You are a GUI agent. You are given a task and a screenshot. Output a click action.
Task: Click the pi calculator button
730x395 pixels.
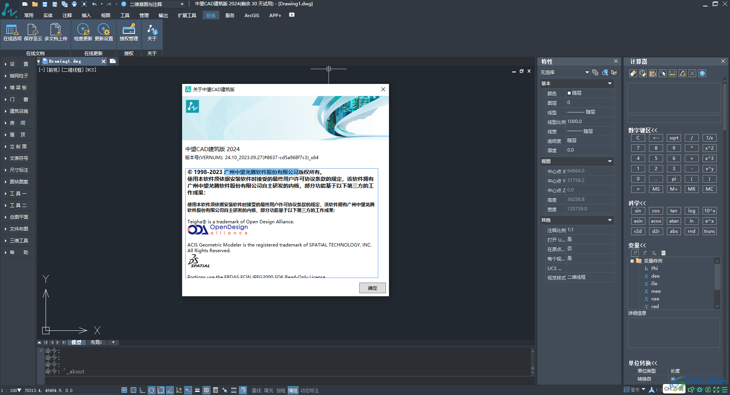(674, 179)
